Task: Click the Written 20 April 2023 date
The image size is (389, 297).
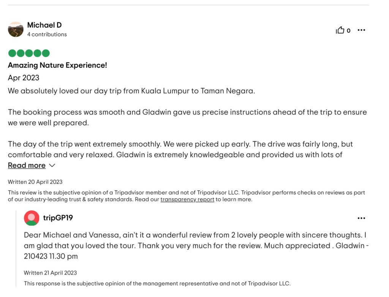Action: (x=35, y=182)
